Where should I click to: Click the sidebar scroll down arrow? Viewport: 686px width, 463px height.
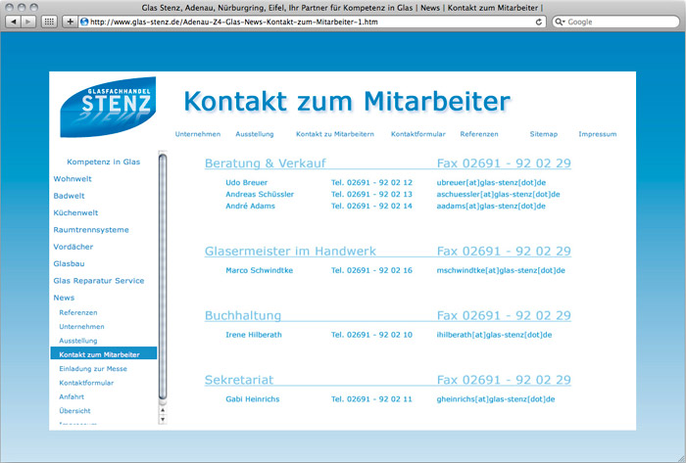[x=163, y=419]
